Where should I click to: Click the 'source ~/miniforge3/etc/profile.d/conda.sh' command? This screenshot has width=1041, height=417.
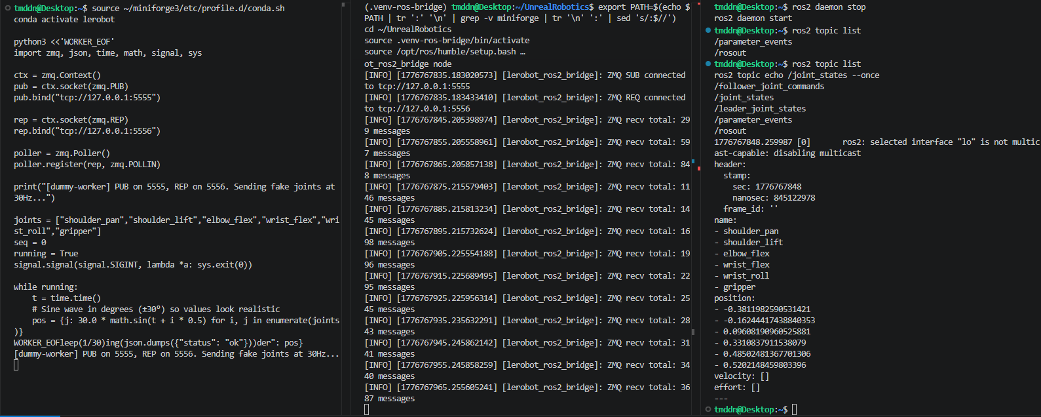point(189,8)
